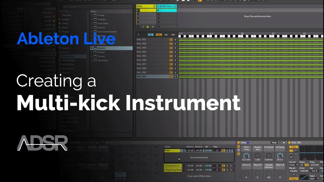Solo the Kick_057 sample layer
324x182 pixels.
pos(175,64)
